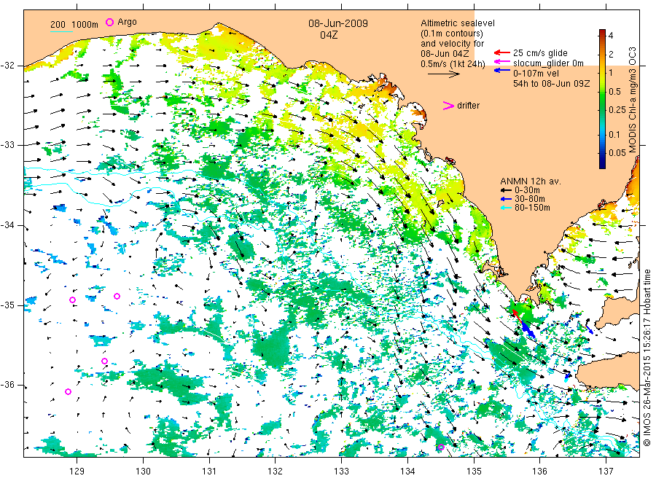Click the 'ANMN 12h av.' heading

530,181
